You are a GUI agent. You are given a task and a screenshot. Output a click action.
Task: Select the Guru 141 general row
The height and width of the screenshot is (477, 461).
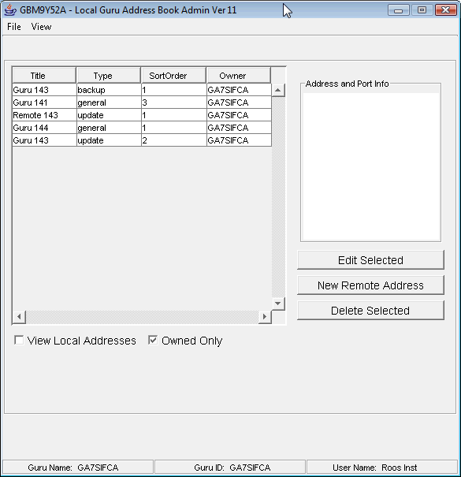coord(142,102)
